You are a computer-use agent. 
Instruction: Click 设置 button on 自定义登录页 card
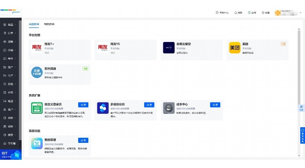click(x=83, y=105)
